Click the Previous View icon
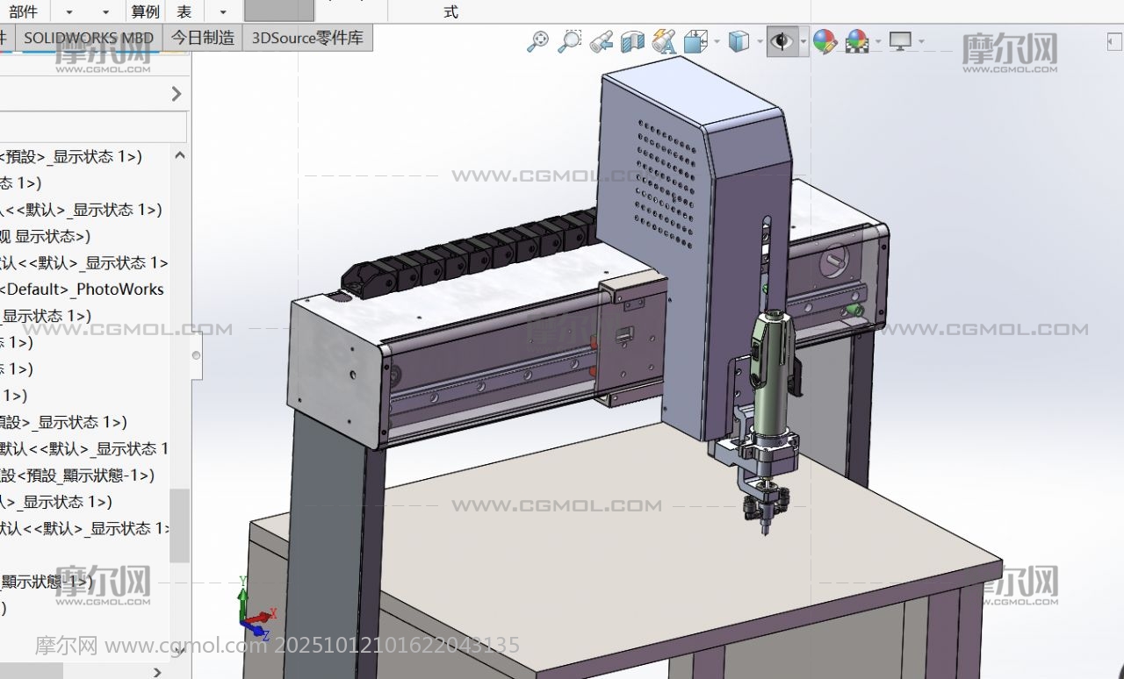Viewport: 1124px width, 679px height. pos(602,41)
